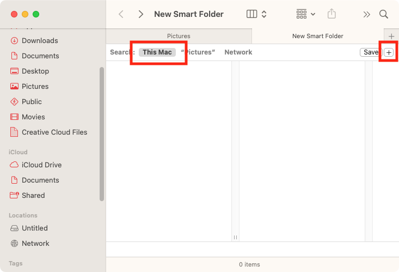Go forward with the right chevron
Image resolution: width=399 pixels, height=272 pixels.
pos(141,14)
